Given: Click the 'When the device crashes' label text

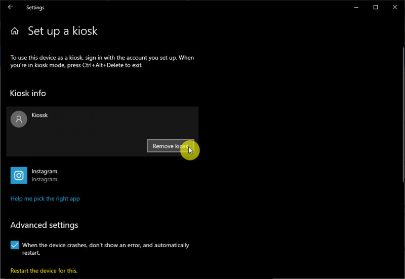Looking at the screenshot, I should click(105, 246).
